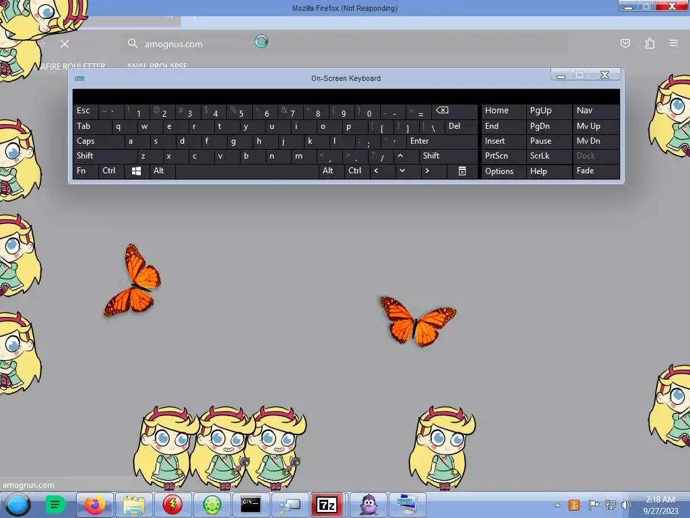Show hidden tray icons arrow
Image resolution: width=690 pixels, height=518 pixels.
pyautogui.click(x=557, y=505)
